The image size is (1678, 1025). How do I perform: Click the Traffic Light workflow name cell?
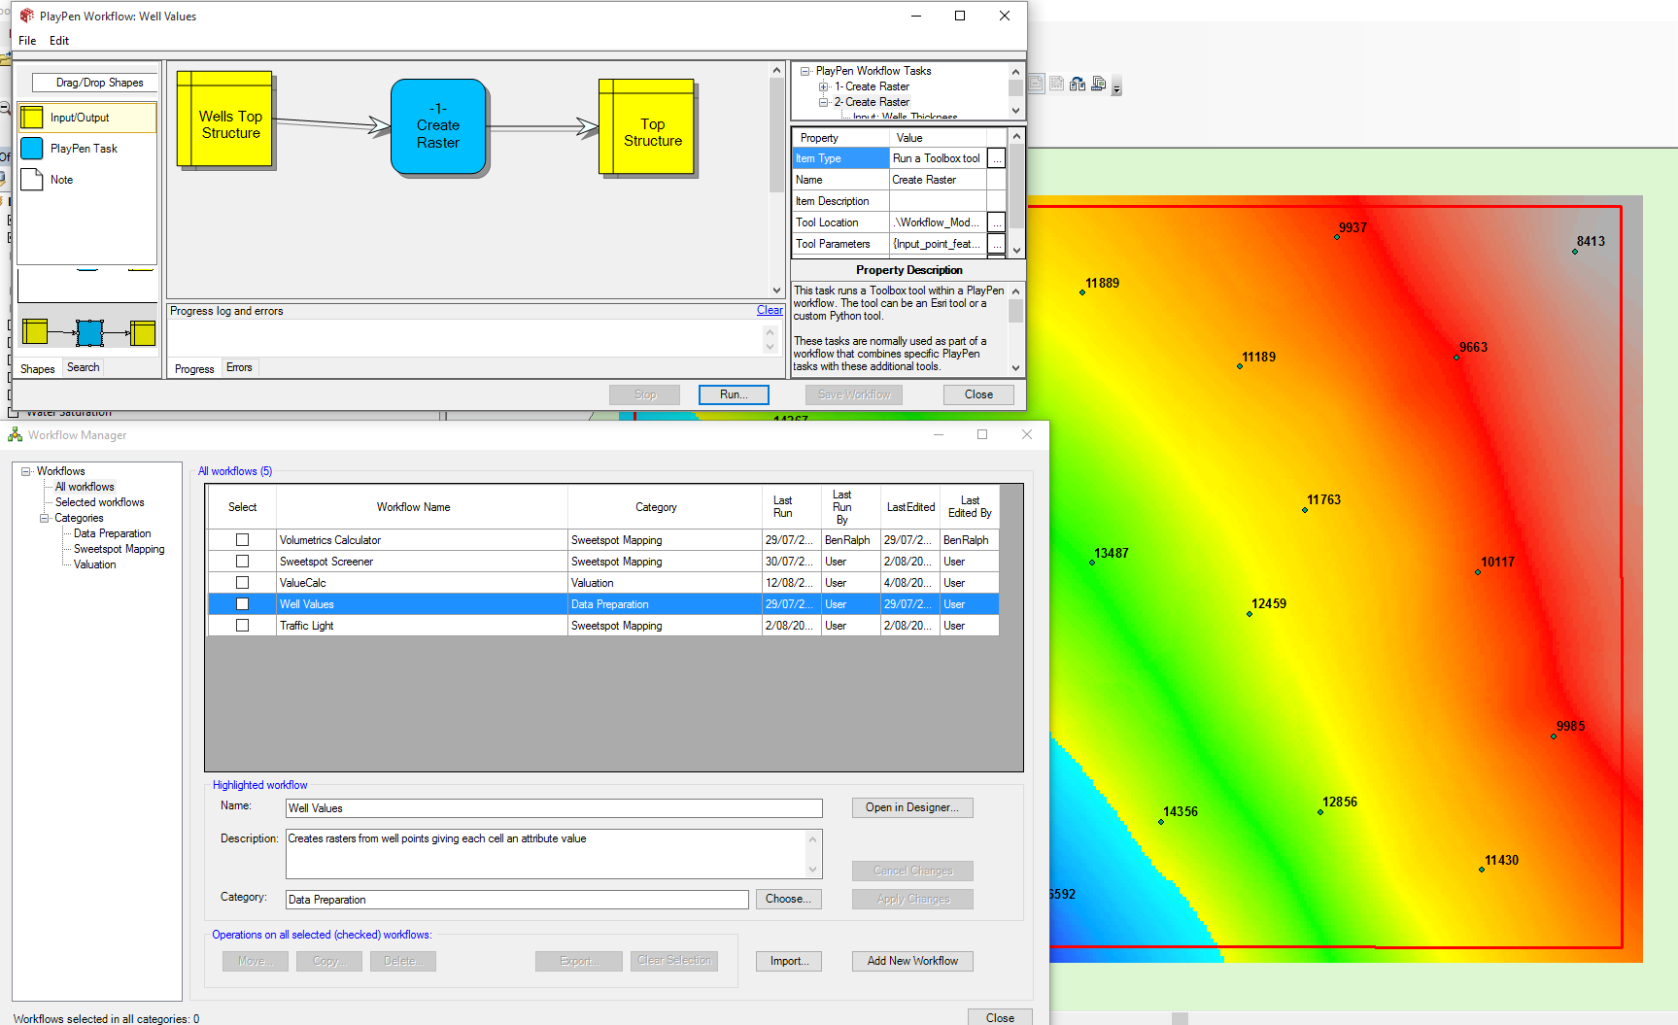[x=422, y=626]
